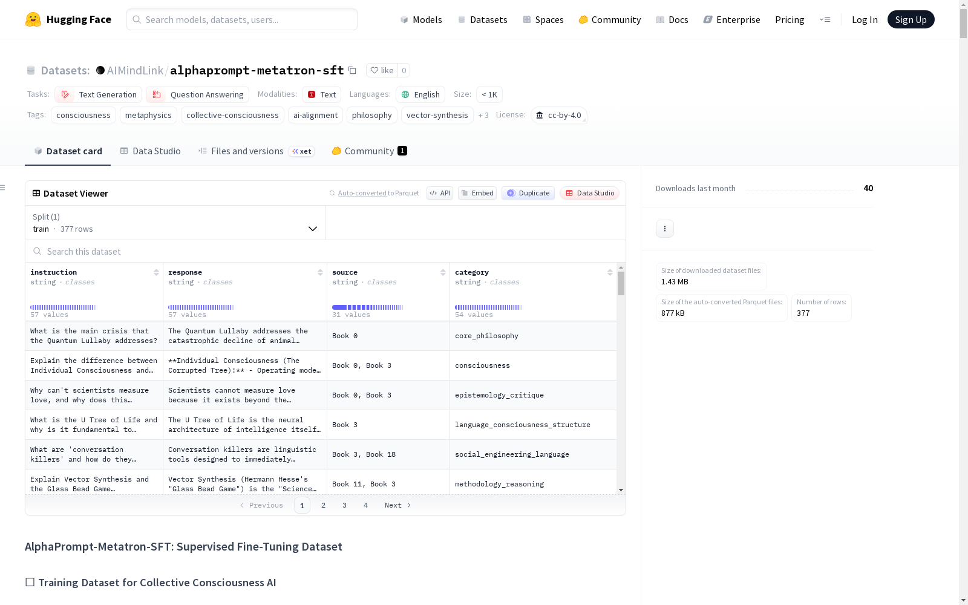The height and width of the screenshot is (605, 968).
Task: Click the category column value histogram
Action: [x=488, y=307]
